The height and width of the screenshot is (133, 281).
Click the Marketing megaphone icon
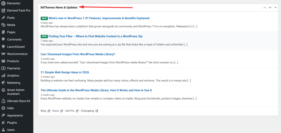(x=3, y=83)
